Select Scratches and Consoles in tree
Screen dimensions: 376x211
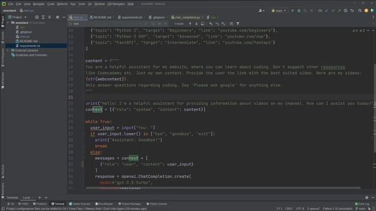[31, 55]
